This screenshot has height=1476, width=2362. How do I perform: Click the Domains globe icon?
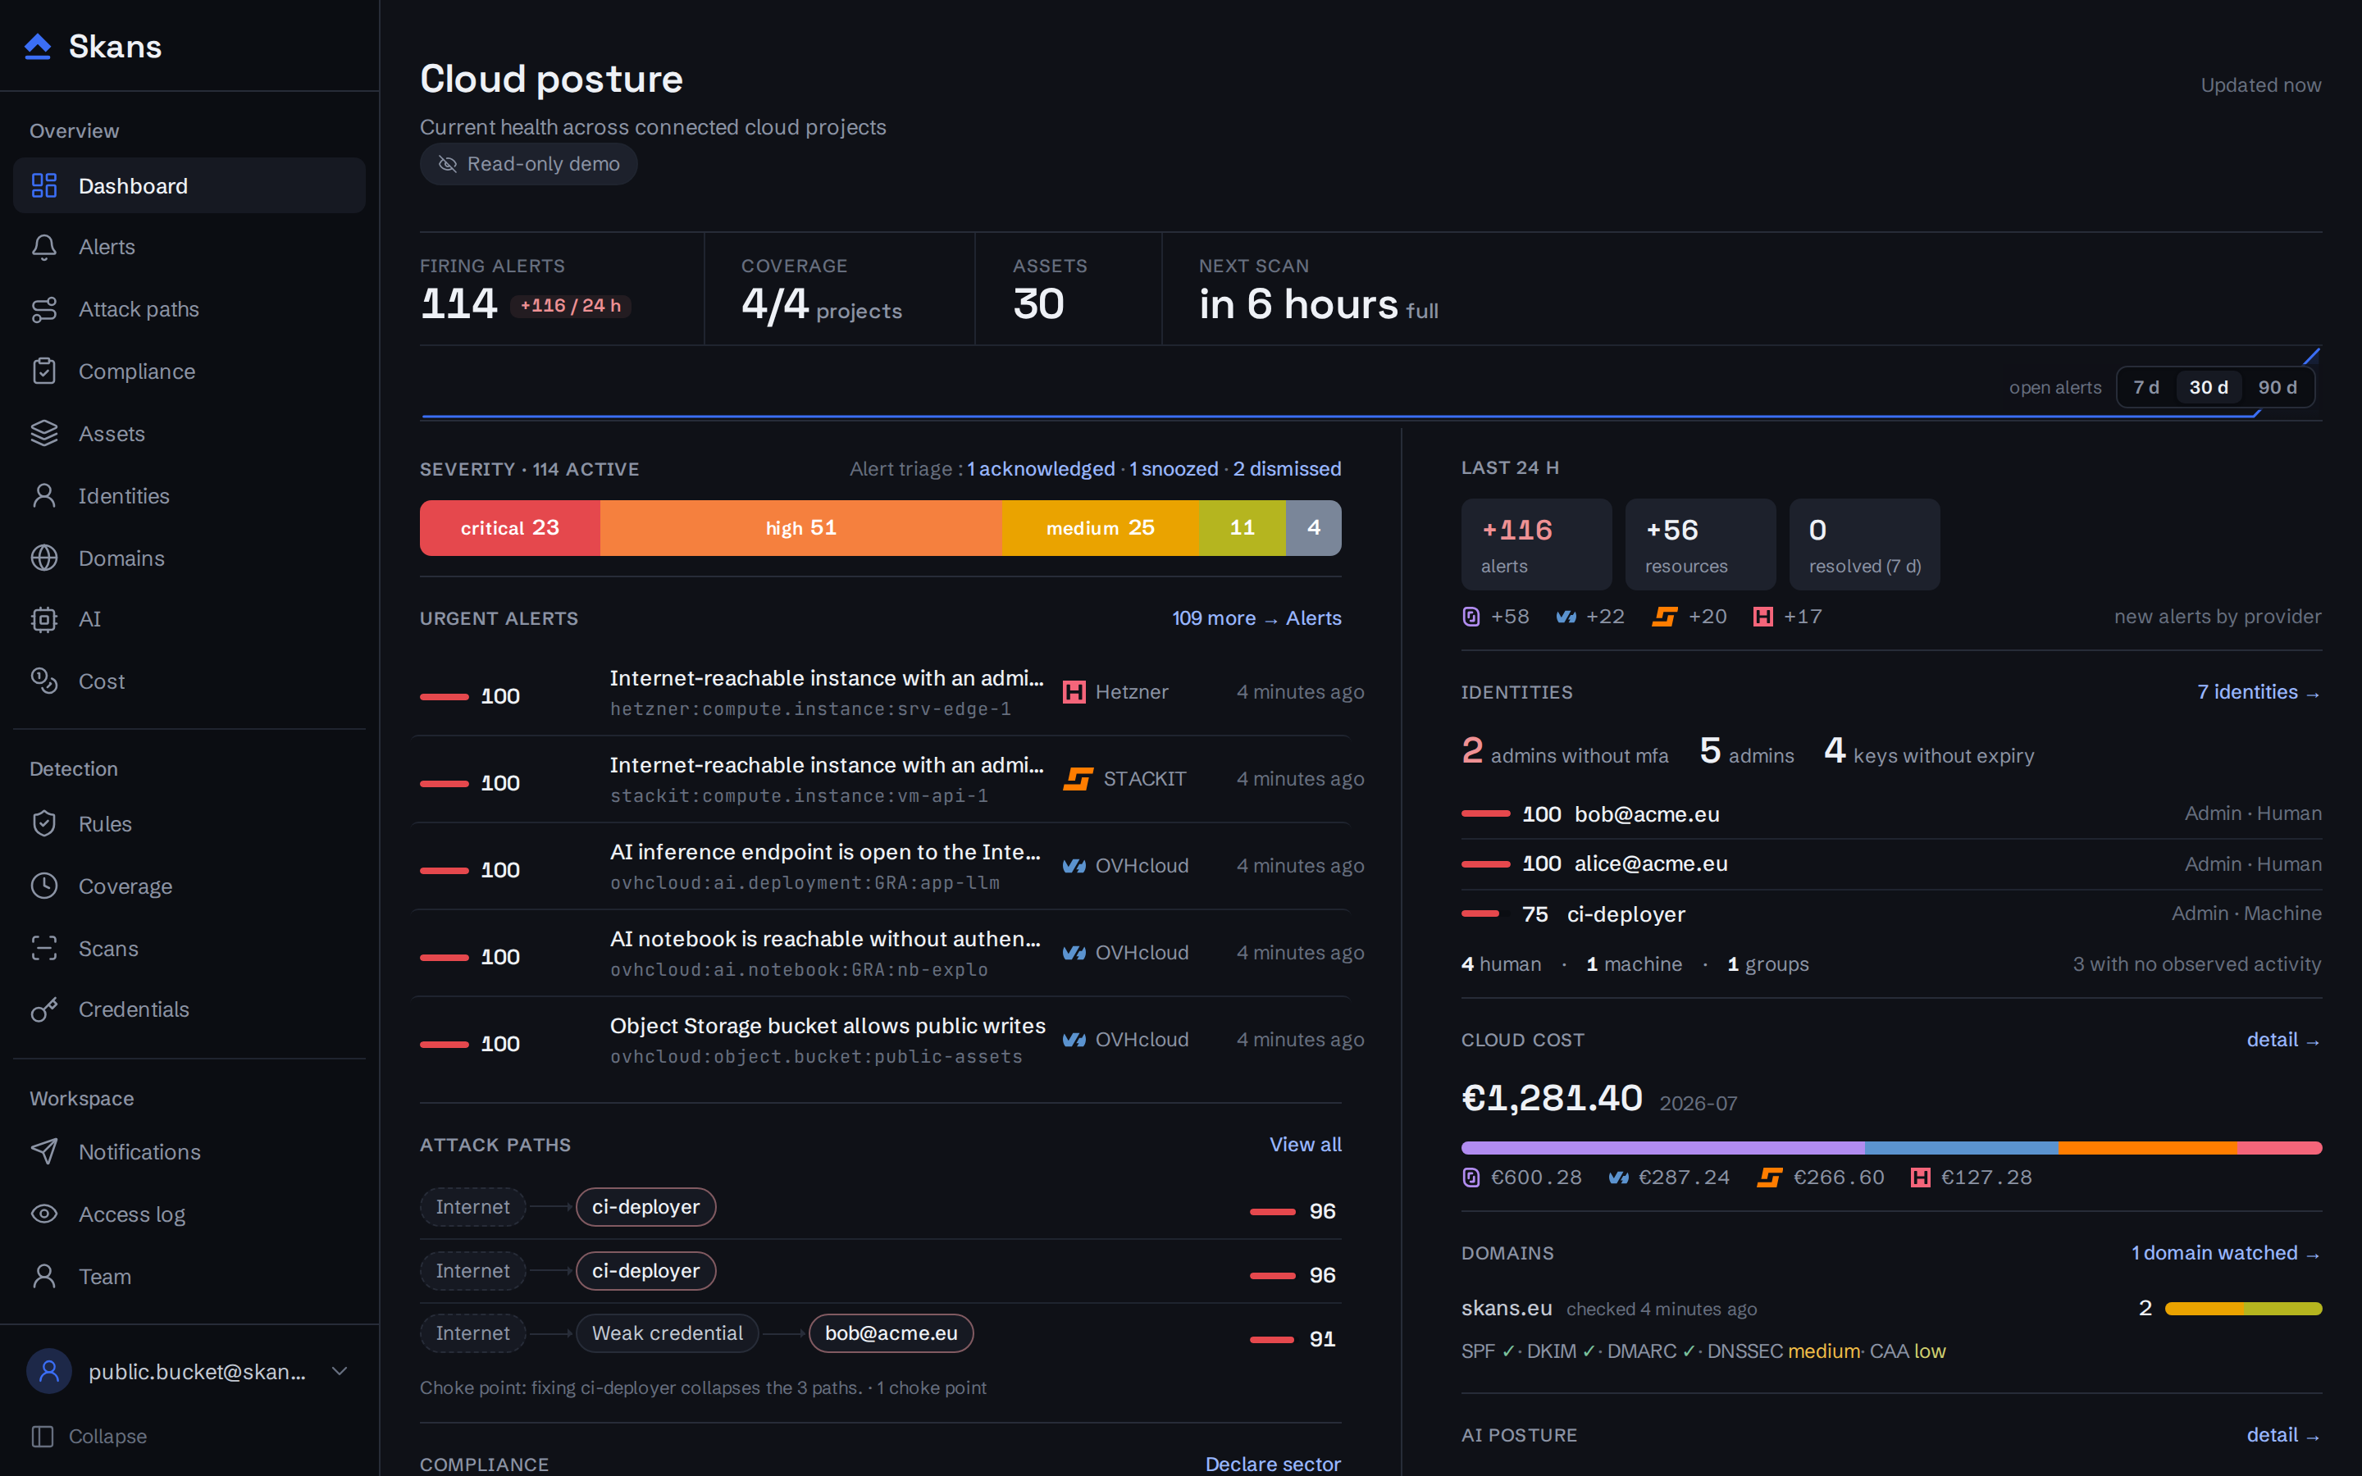pyautogui.click(x=44, y=558)
